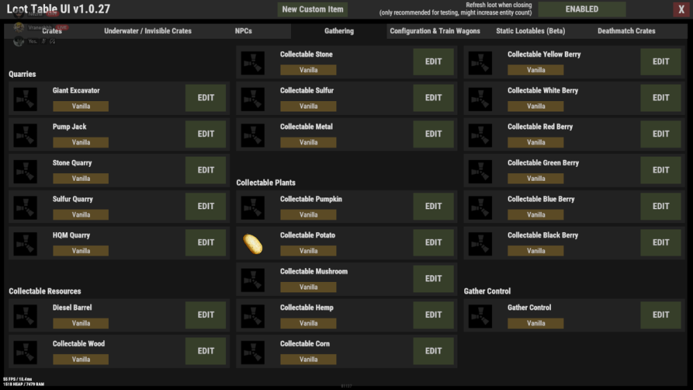Click the Collectable Potato item icon
Image resolution: width=693 pixels, height=390 pixels.
tap(253, 243)
